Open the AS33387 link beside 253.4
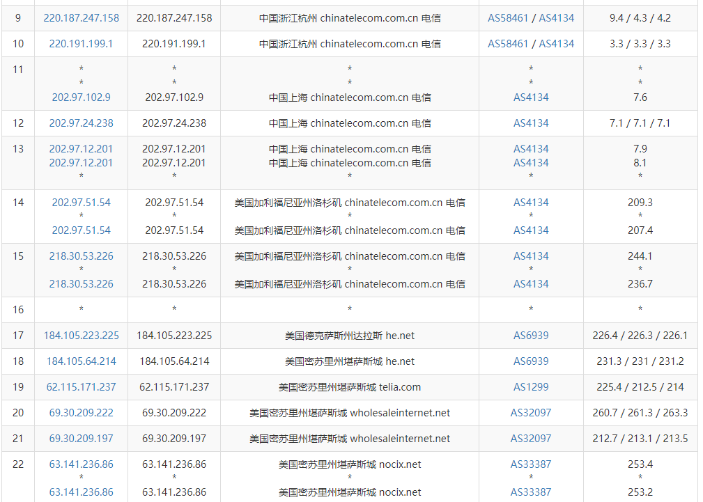Viewport: 703px width, 502px height. tap(531, 464)
